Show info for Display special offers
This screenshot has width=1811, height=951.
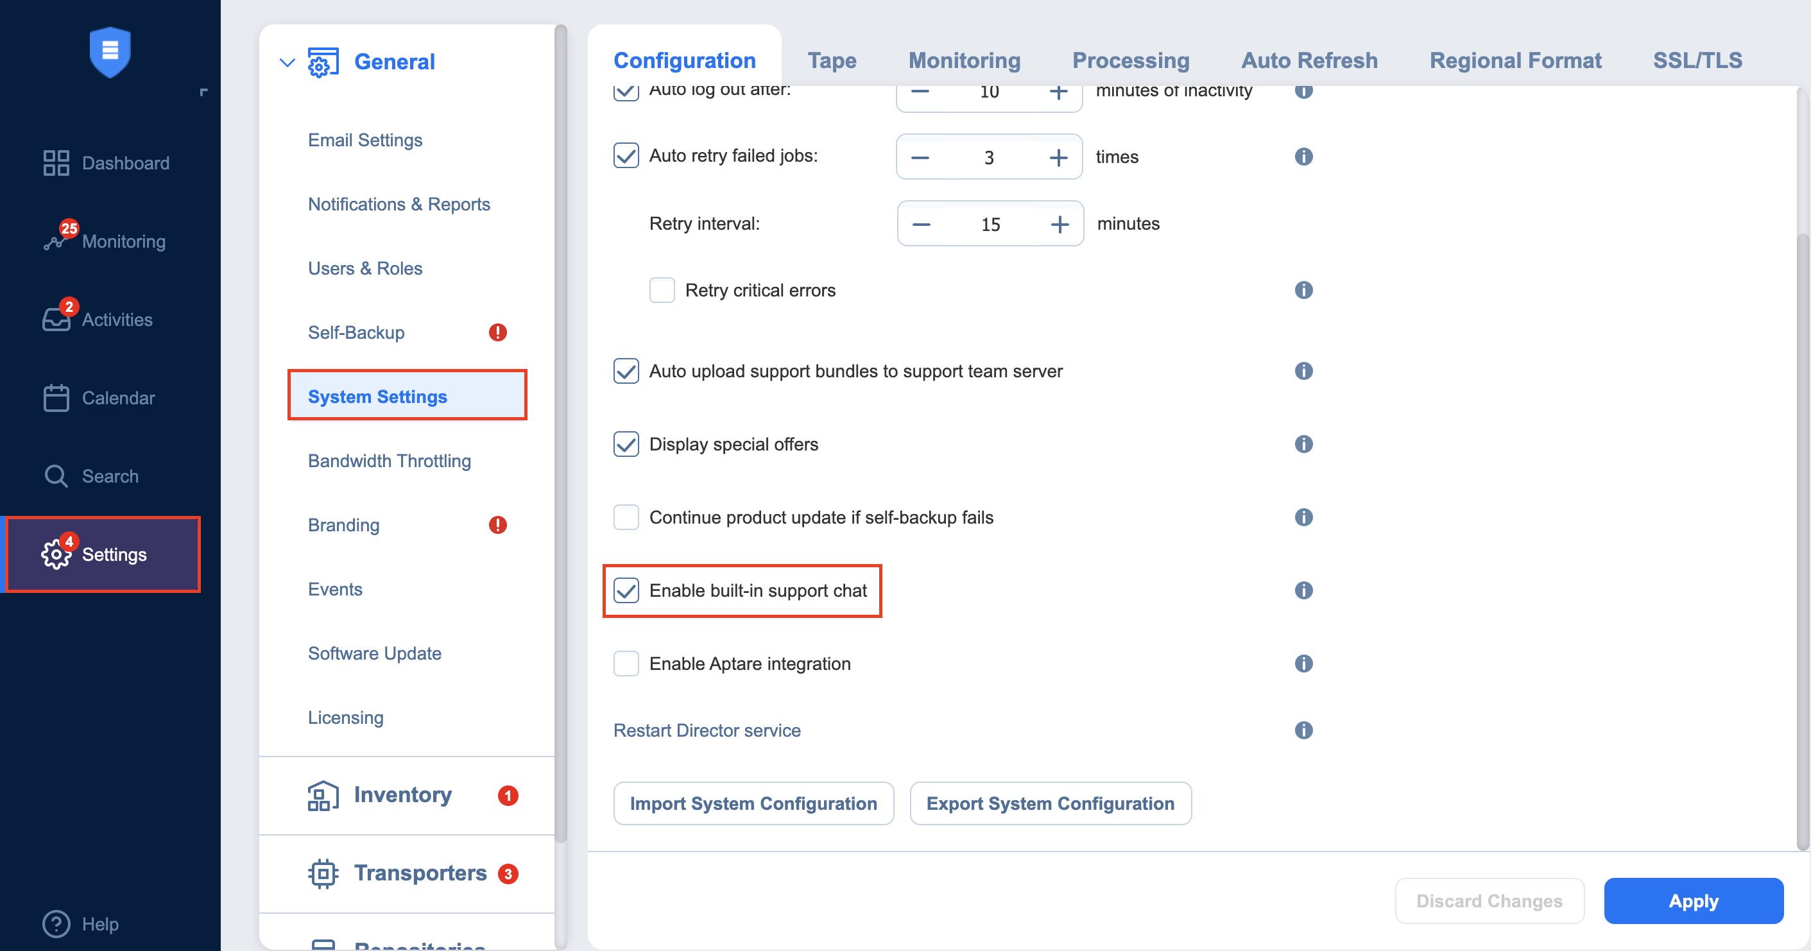coord(1303,444)
